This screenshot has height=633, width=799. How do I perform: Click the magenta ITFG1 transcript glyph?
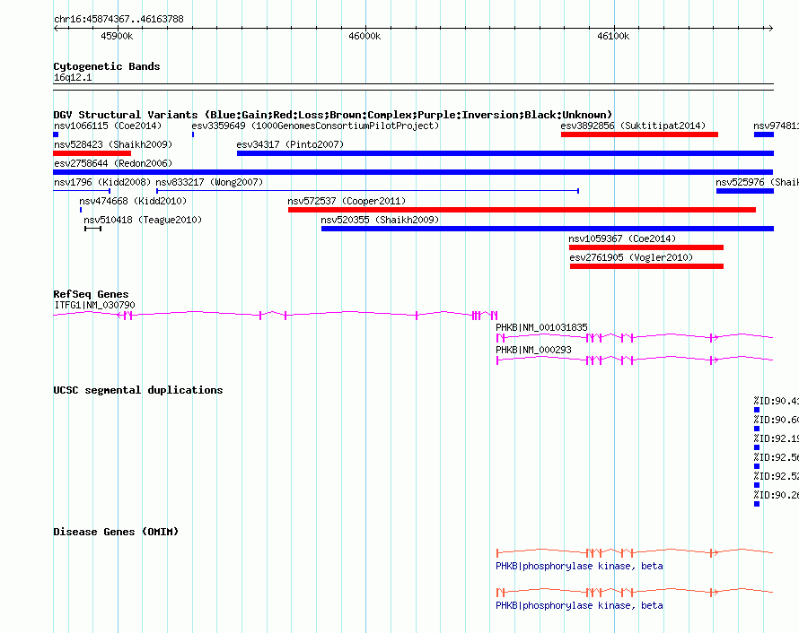click(276, 315)
